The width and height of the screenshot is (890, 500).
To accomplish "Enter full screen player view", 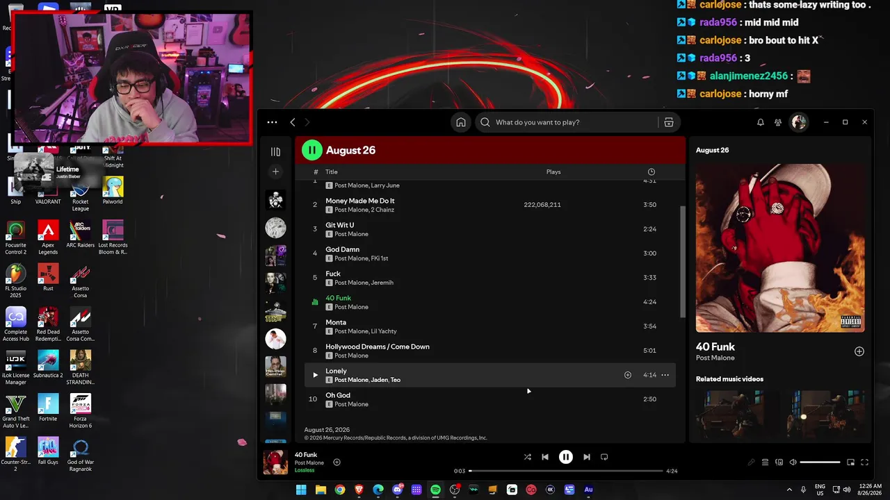I will pyautogui.click(x=865, y=462).
